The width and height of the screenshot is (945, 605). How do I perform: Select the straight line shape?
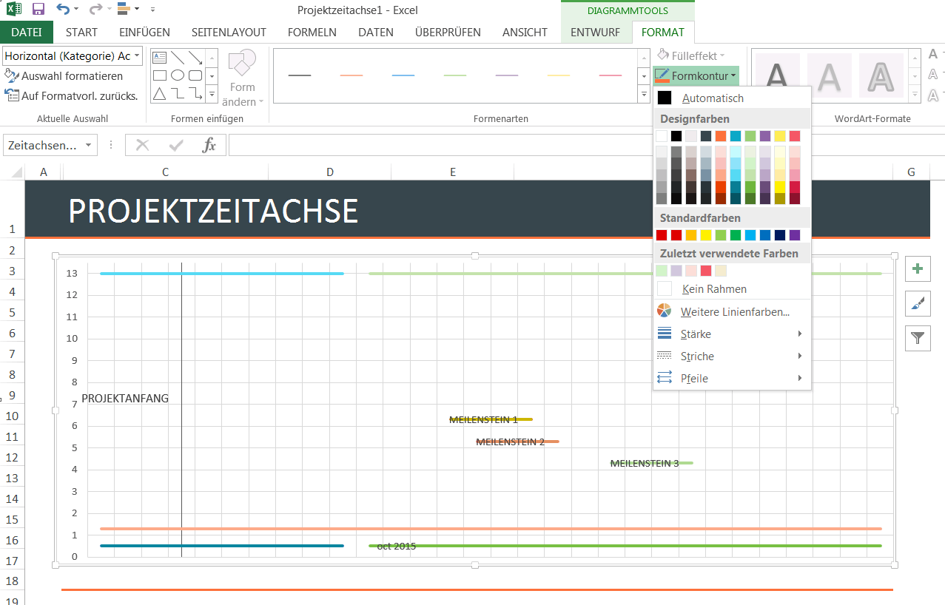click(x=178, y=58)
